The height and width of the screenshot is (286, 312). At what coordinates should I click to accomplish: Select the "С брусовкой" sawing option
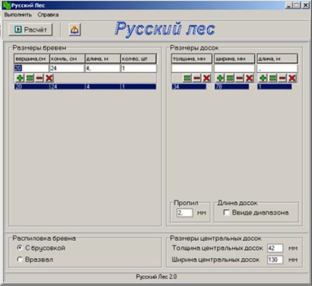click(x=19, y=248)
